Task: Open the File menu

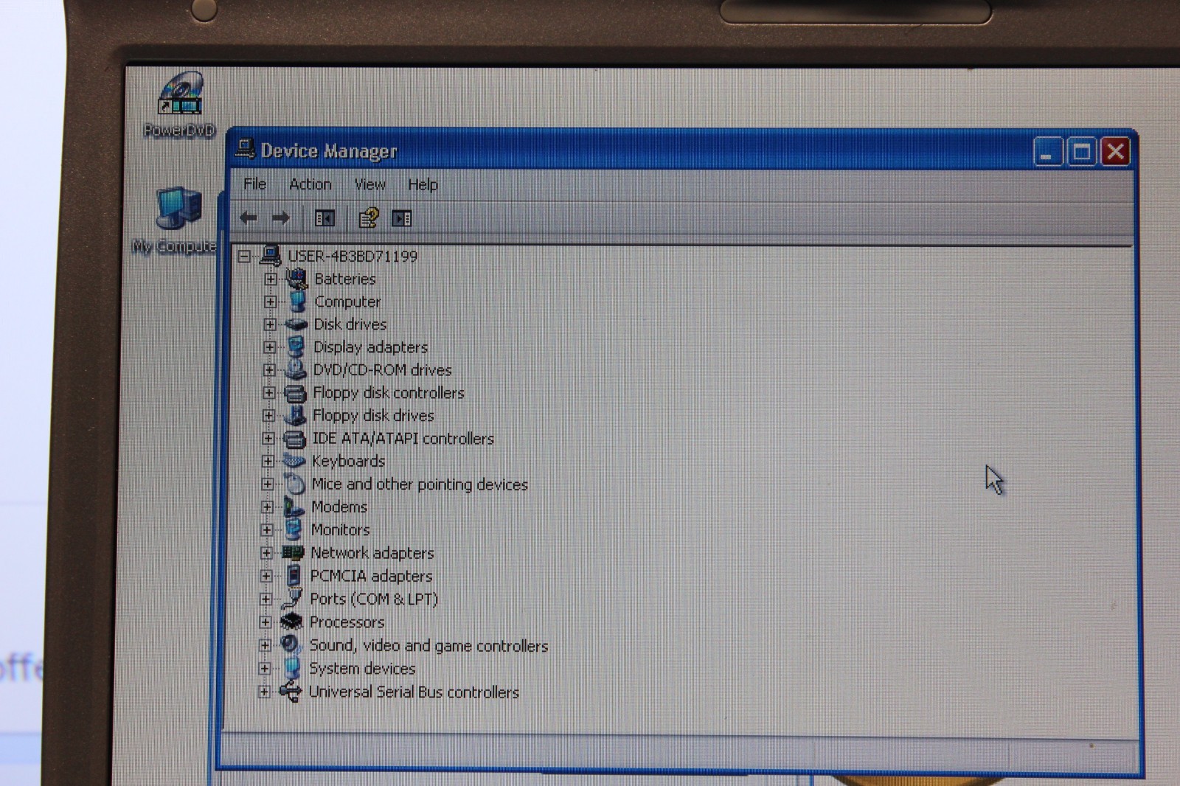Action: 254,184
